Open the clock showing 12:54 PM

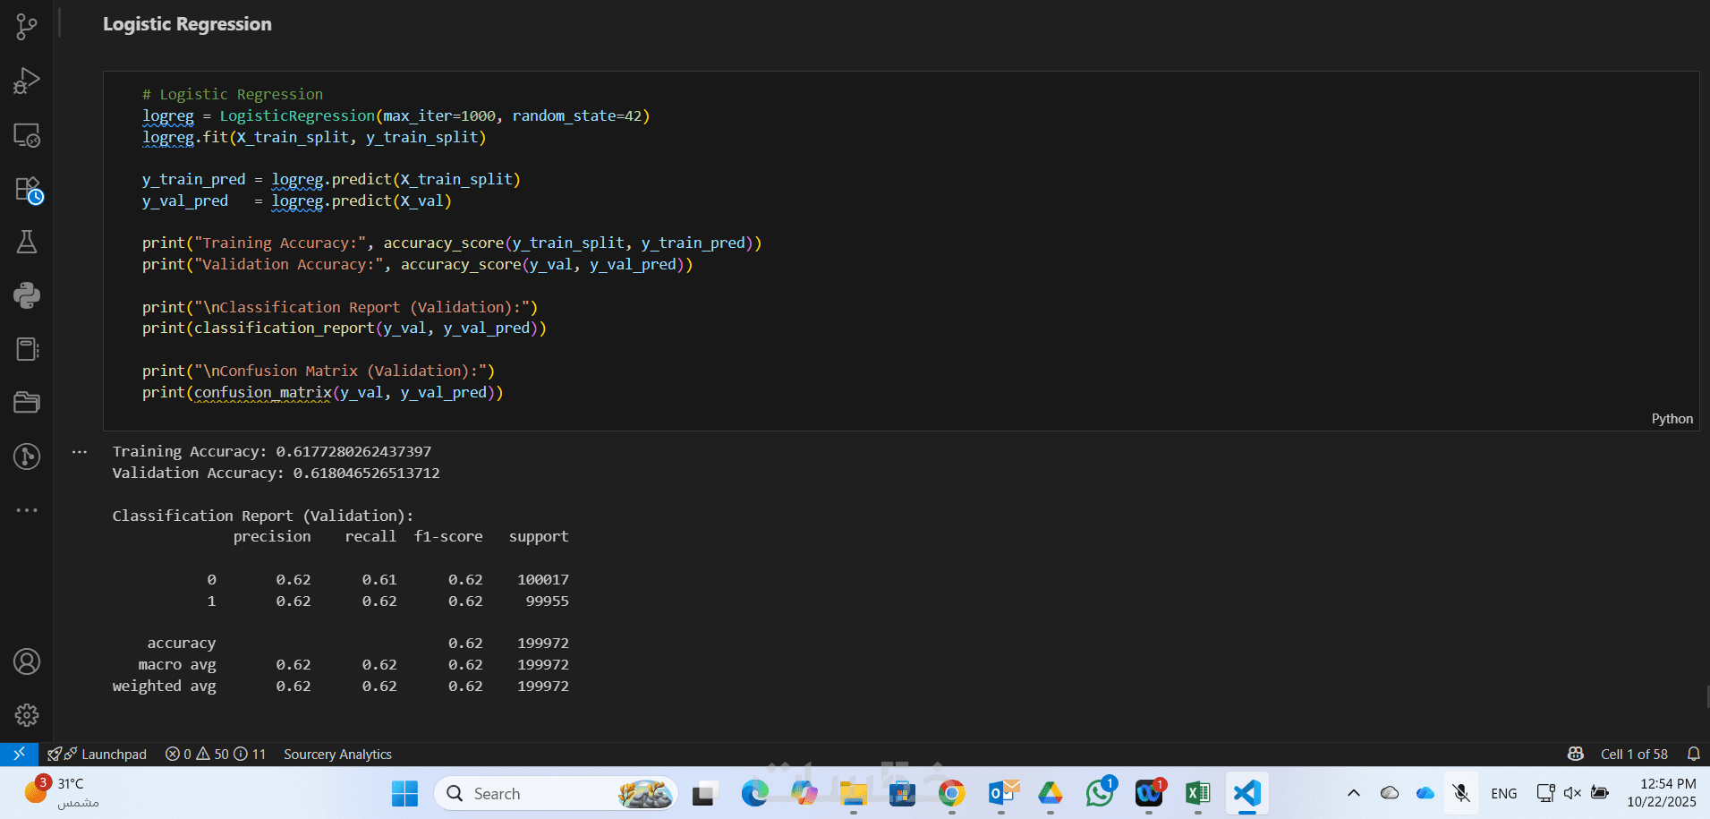pos(1662,793)
